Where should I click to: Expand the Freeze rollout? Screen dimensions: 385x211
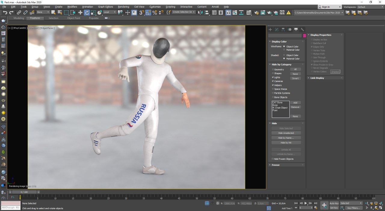point(276,165)
